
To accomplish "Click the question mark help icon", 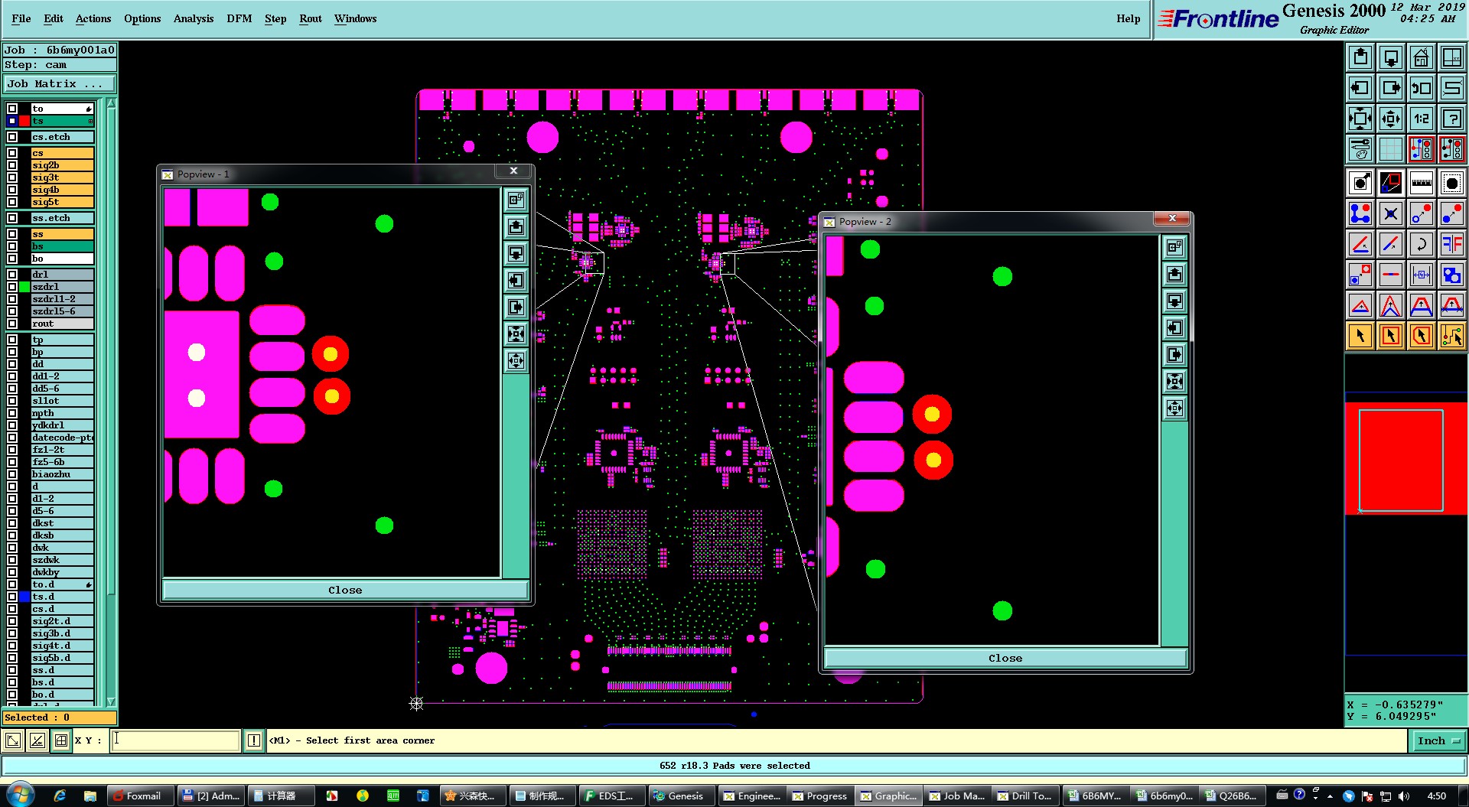I will [x=1452, y=119].
